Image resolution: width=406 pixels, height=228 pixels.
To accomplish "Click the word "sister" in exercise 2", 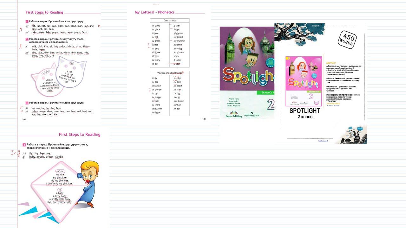I will click(79, 46).
